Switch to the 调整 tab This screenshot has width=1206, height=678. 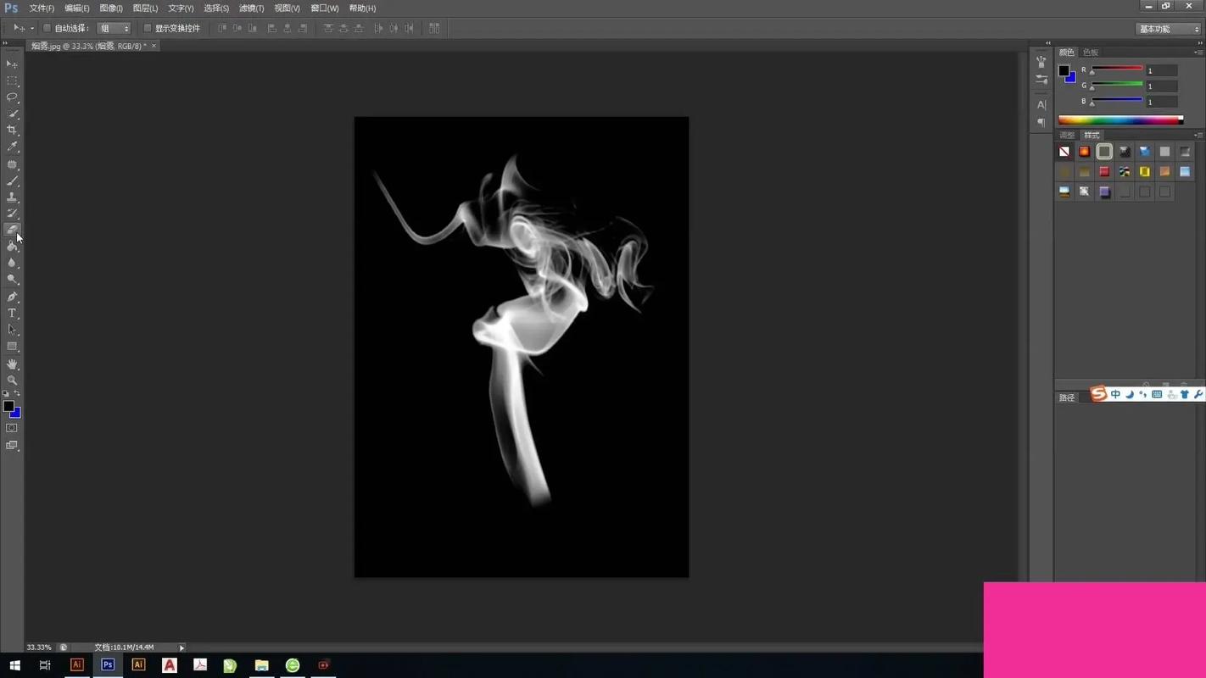(1067, 136)
